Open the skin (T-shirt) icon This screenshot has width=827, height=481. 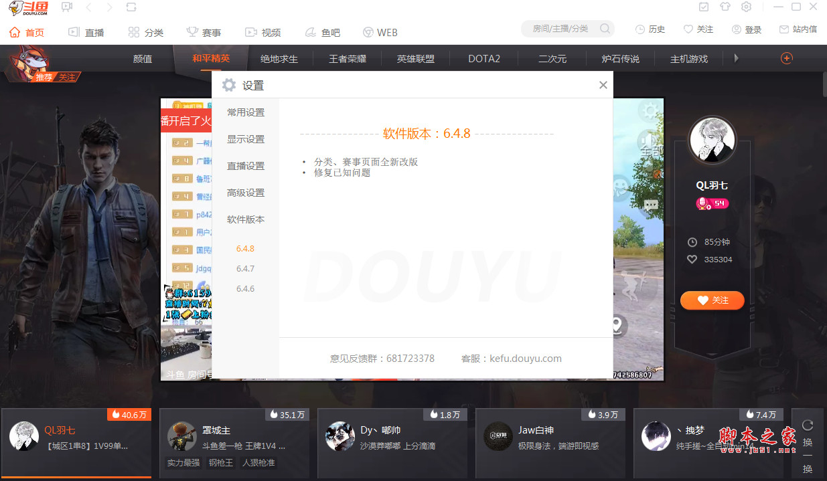(x=725, y=7)
